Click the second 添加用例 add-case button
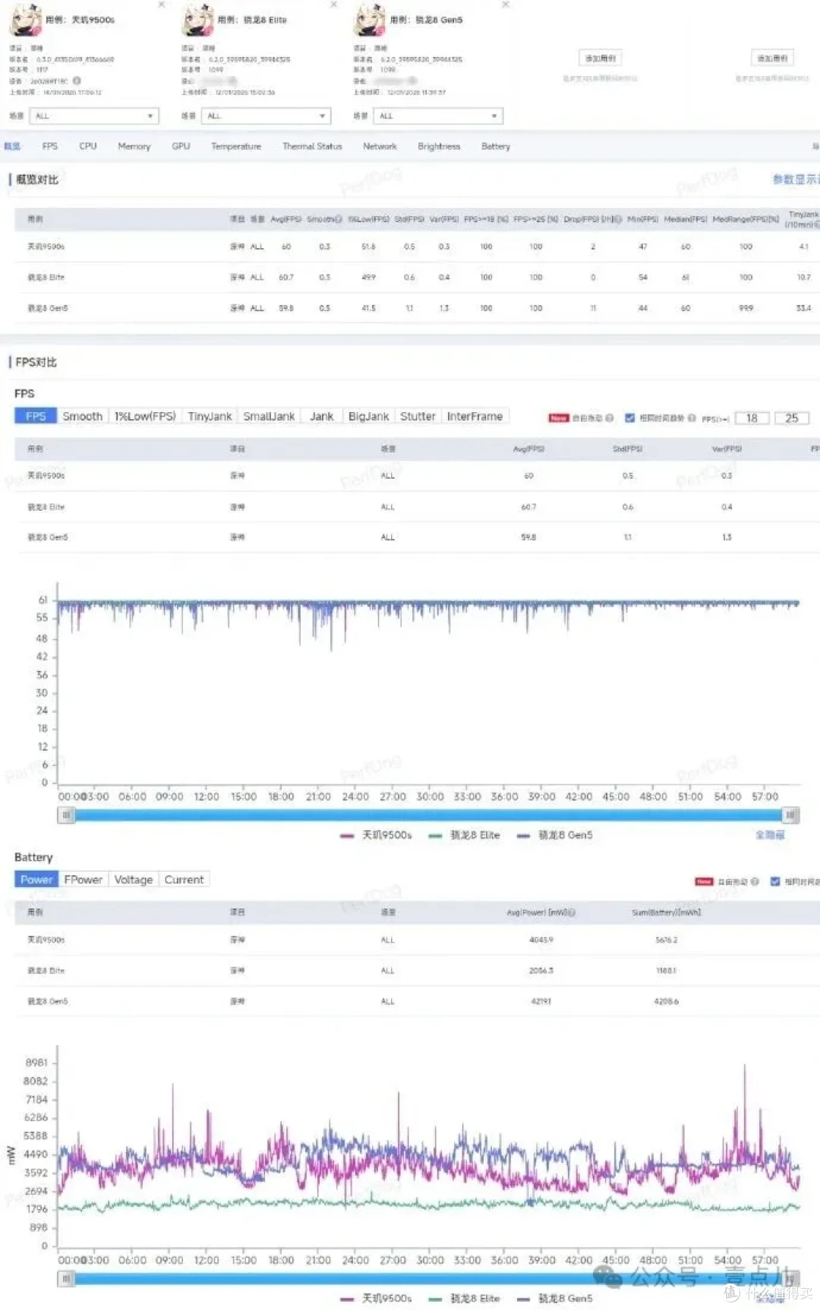Screen dimensions: 820x1310 [773, 58]
